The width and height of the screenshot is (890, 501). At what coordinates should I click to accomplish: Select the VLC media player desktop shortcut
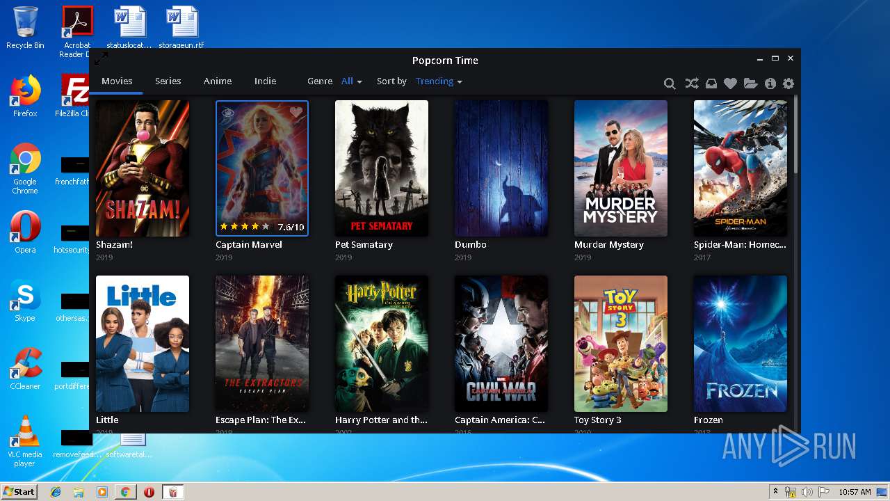pyautogui.click(x=25, y=442)
